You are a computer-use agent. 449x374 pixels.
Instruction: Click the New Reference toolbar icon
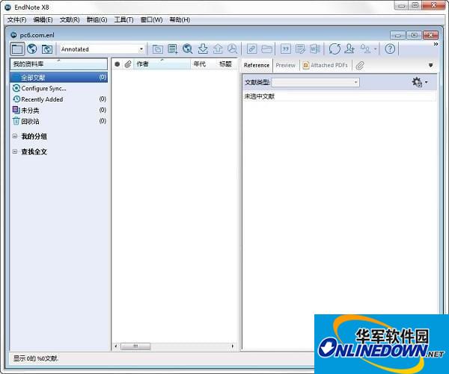coord(173,49)
